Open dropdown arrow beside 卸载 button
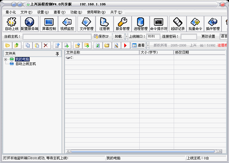Screen dimensions: 229x163 coord(126,36)
